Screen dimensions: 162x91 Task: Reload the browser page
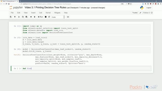coord(6,4)
